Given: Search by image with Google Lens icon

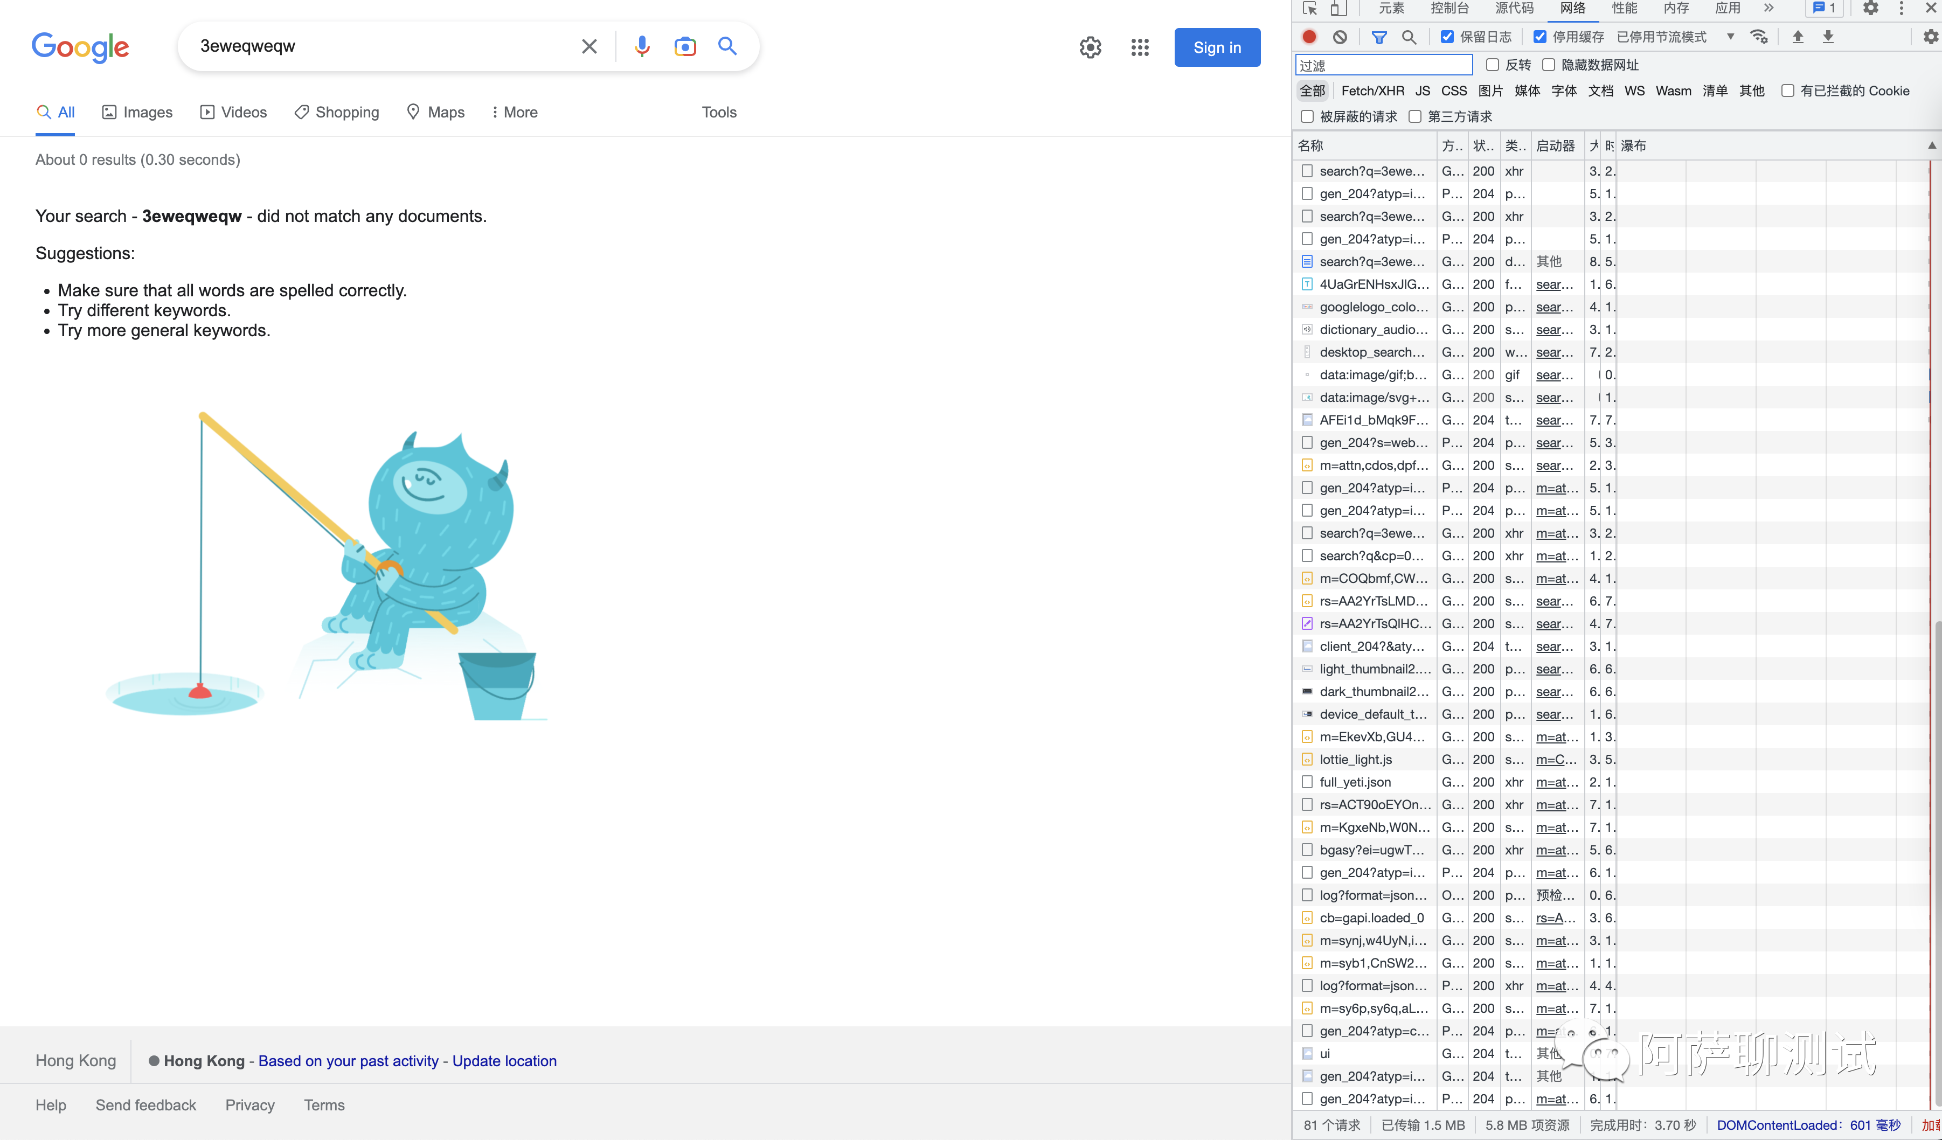Looking at the screenshot, I should coord(684,46).
